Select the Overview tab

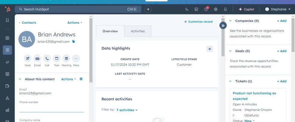coord(110,31)
